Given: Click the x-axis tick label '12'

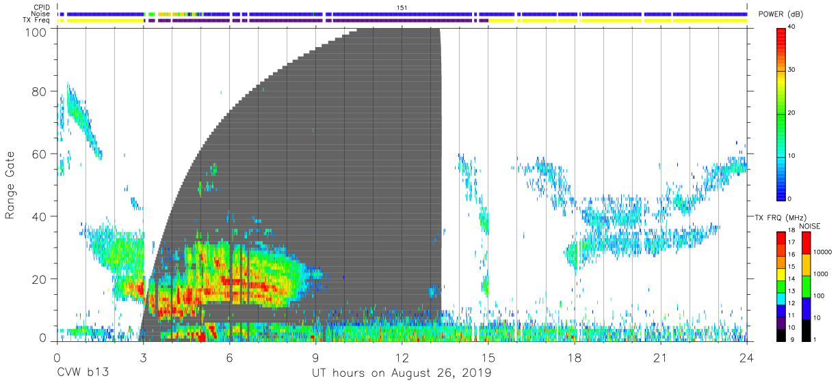Looking at the screenshot, I should pos(402,358).
